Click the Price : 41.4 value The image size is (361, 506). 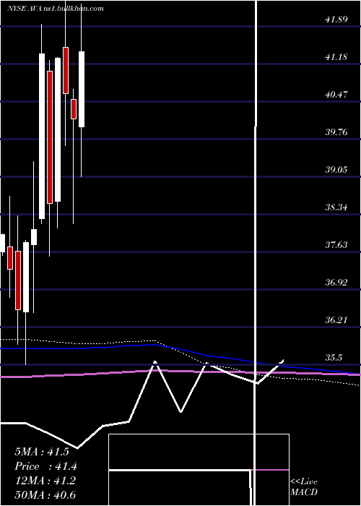point(45,466)
